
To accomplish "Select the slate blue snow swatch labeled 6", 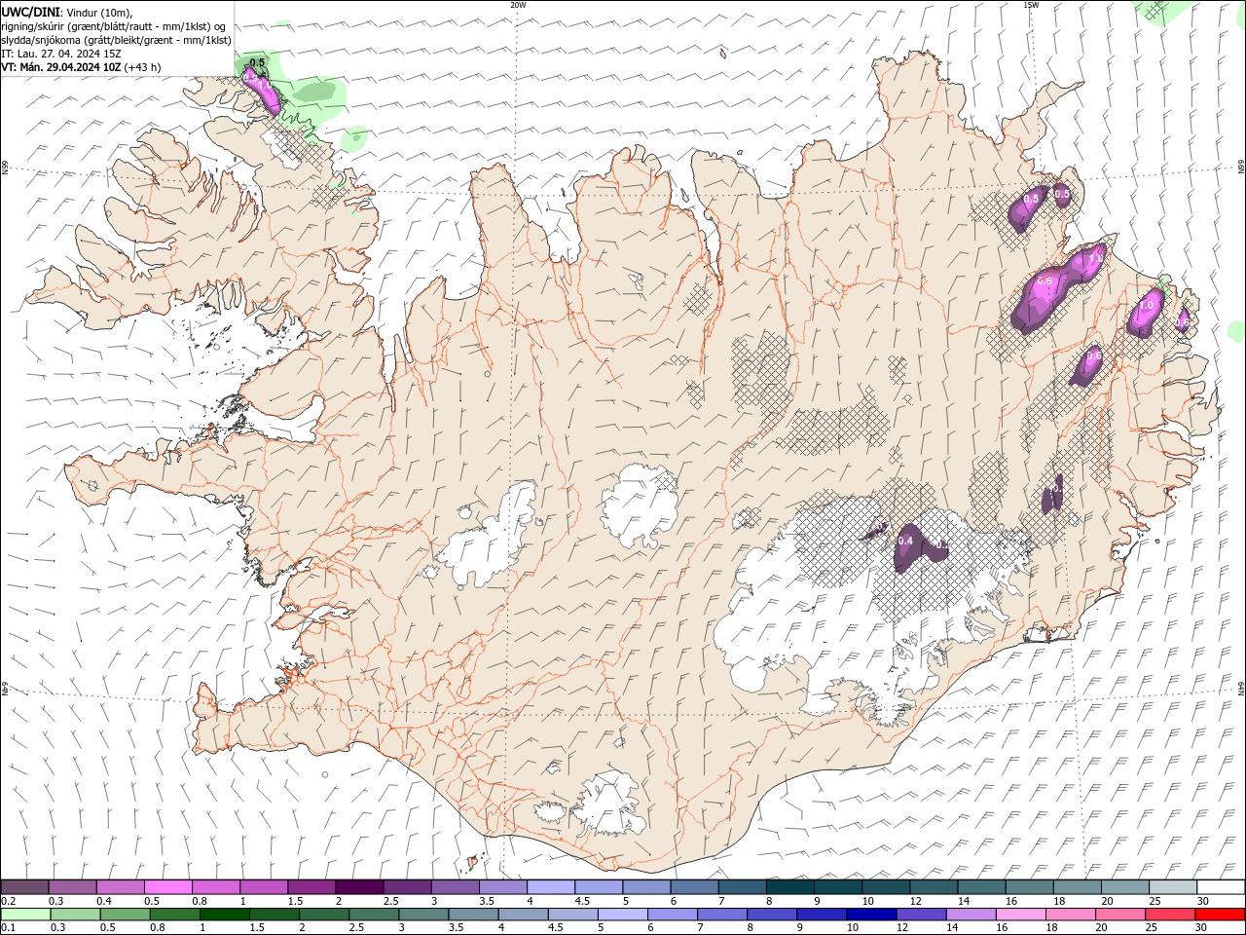I will (694, 887).
